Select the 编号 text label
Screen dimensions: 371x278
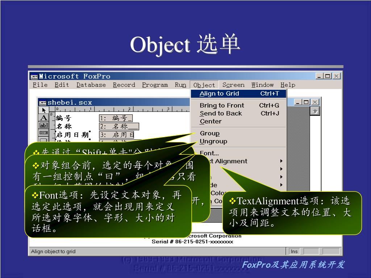point(64,118)
